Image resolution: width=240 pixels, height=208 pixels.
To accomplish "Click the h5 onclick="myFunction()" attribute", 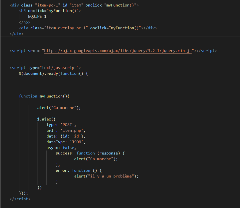I will pyautogui.click(x=53, y=11).
